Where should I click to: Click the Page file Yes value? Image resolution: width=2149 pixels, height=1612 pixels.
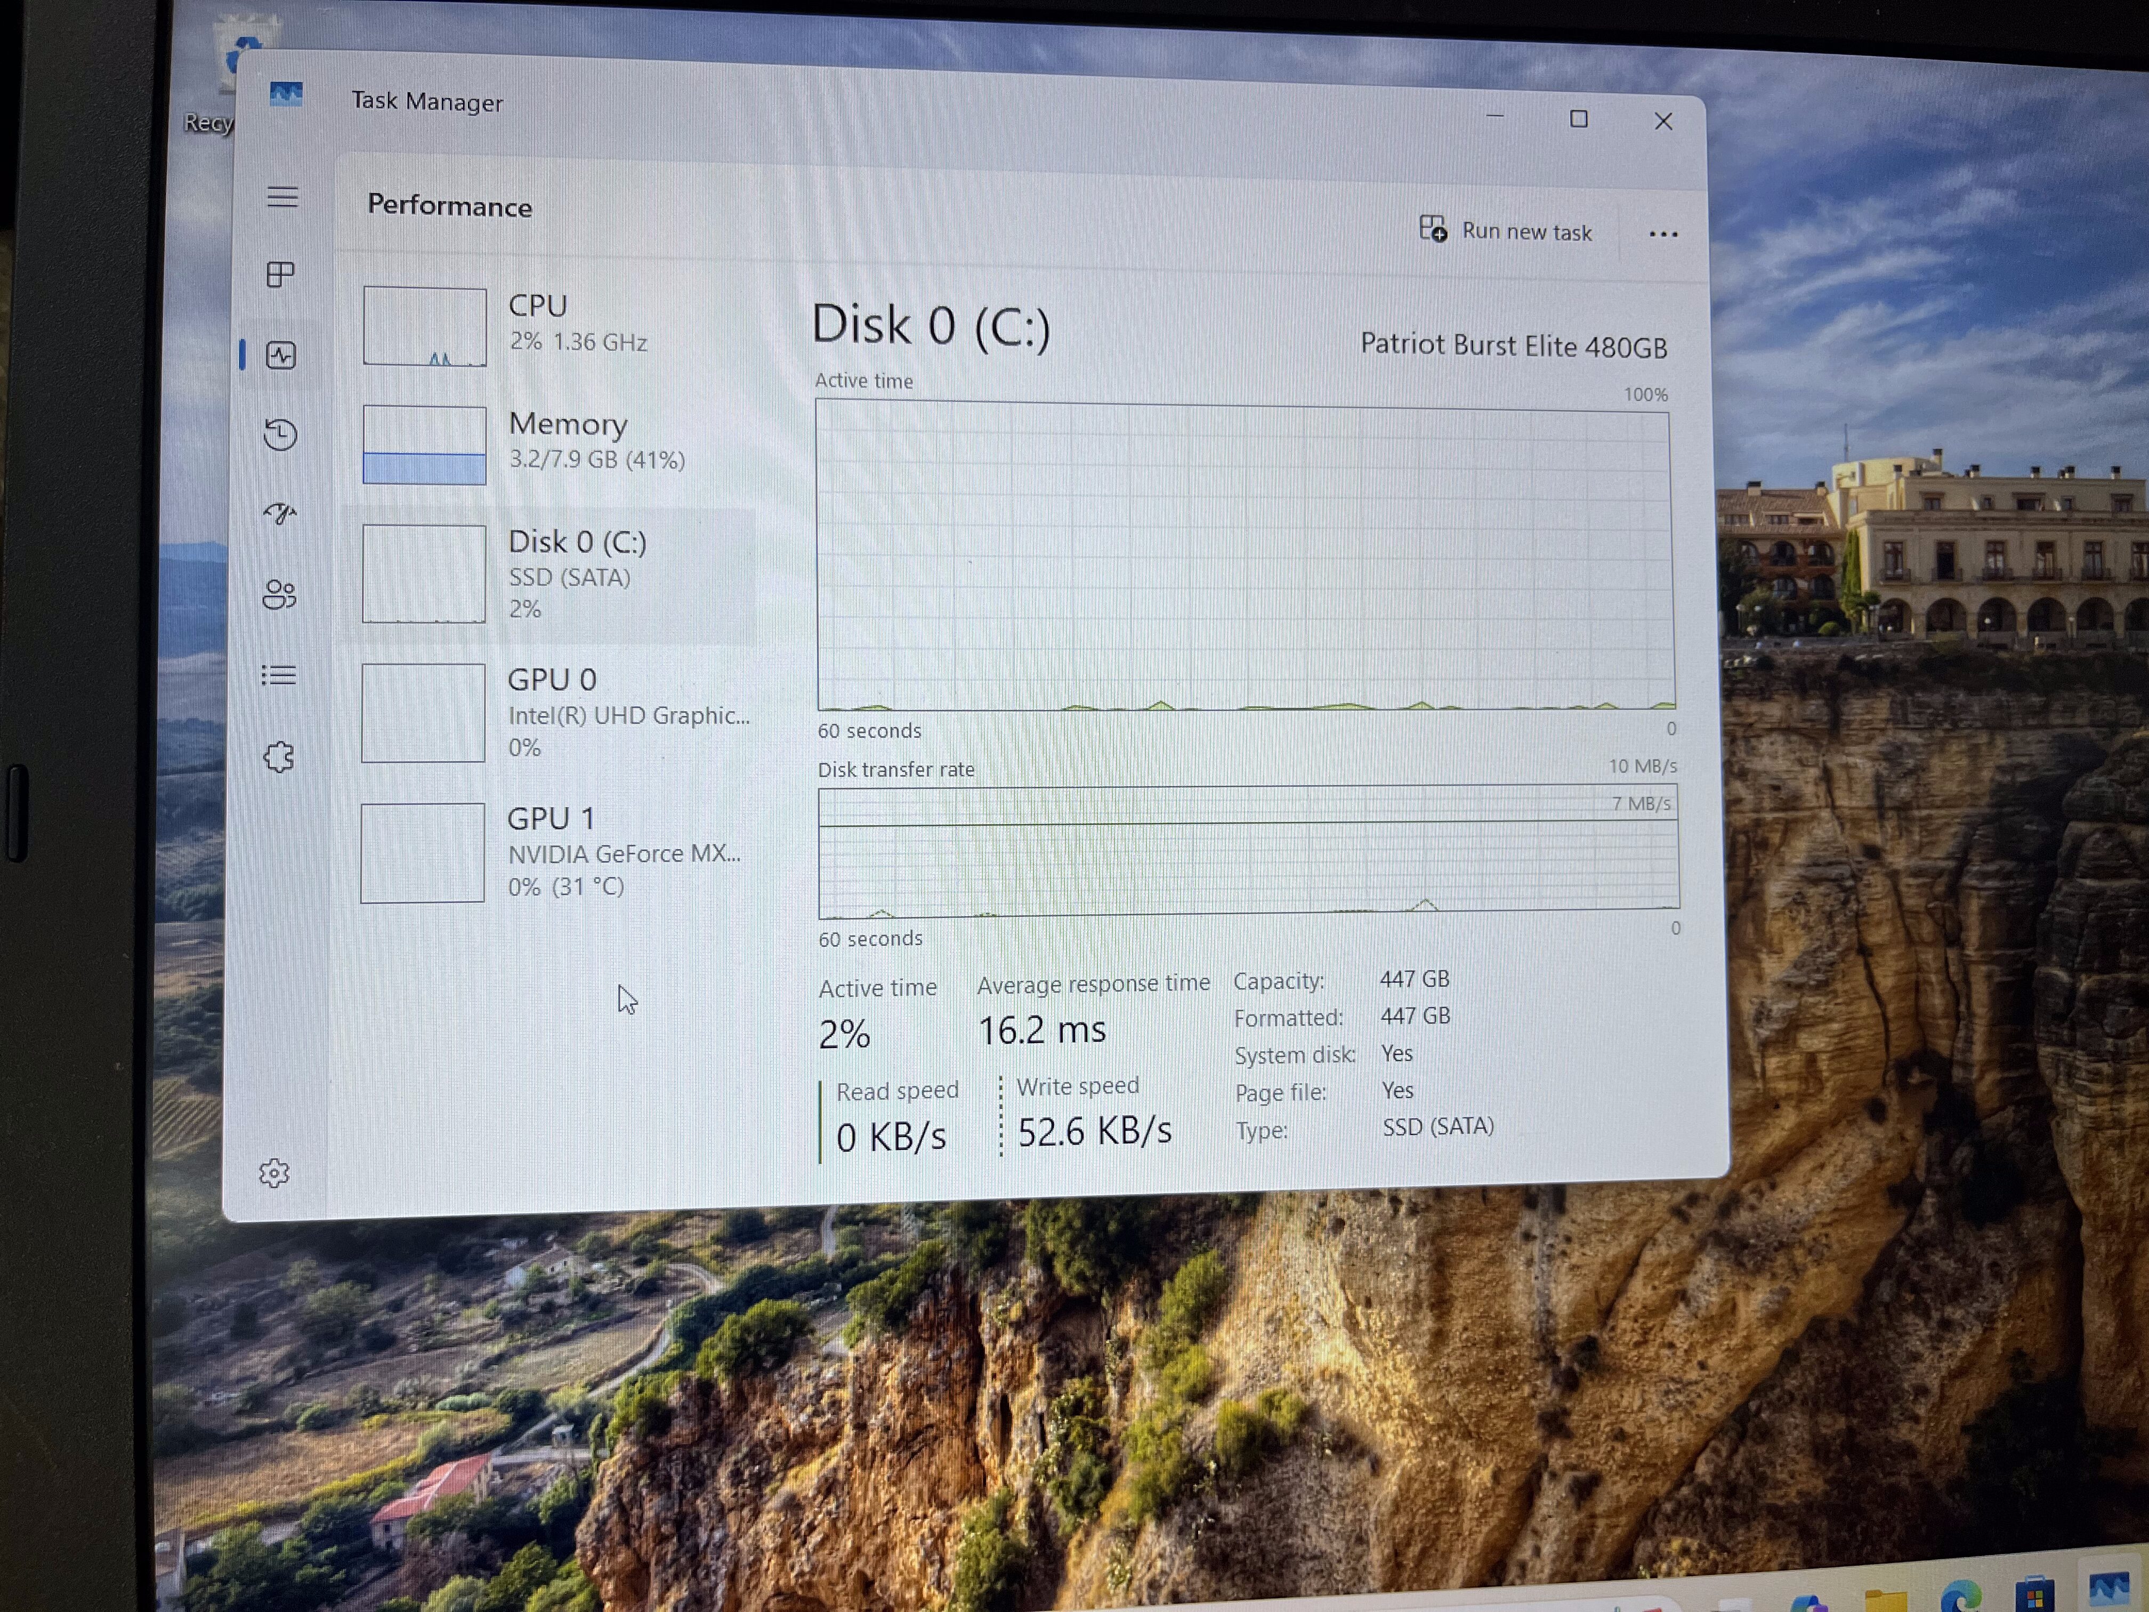1398,1090
